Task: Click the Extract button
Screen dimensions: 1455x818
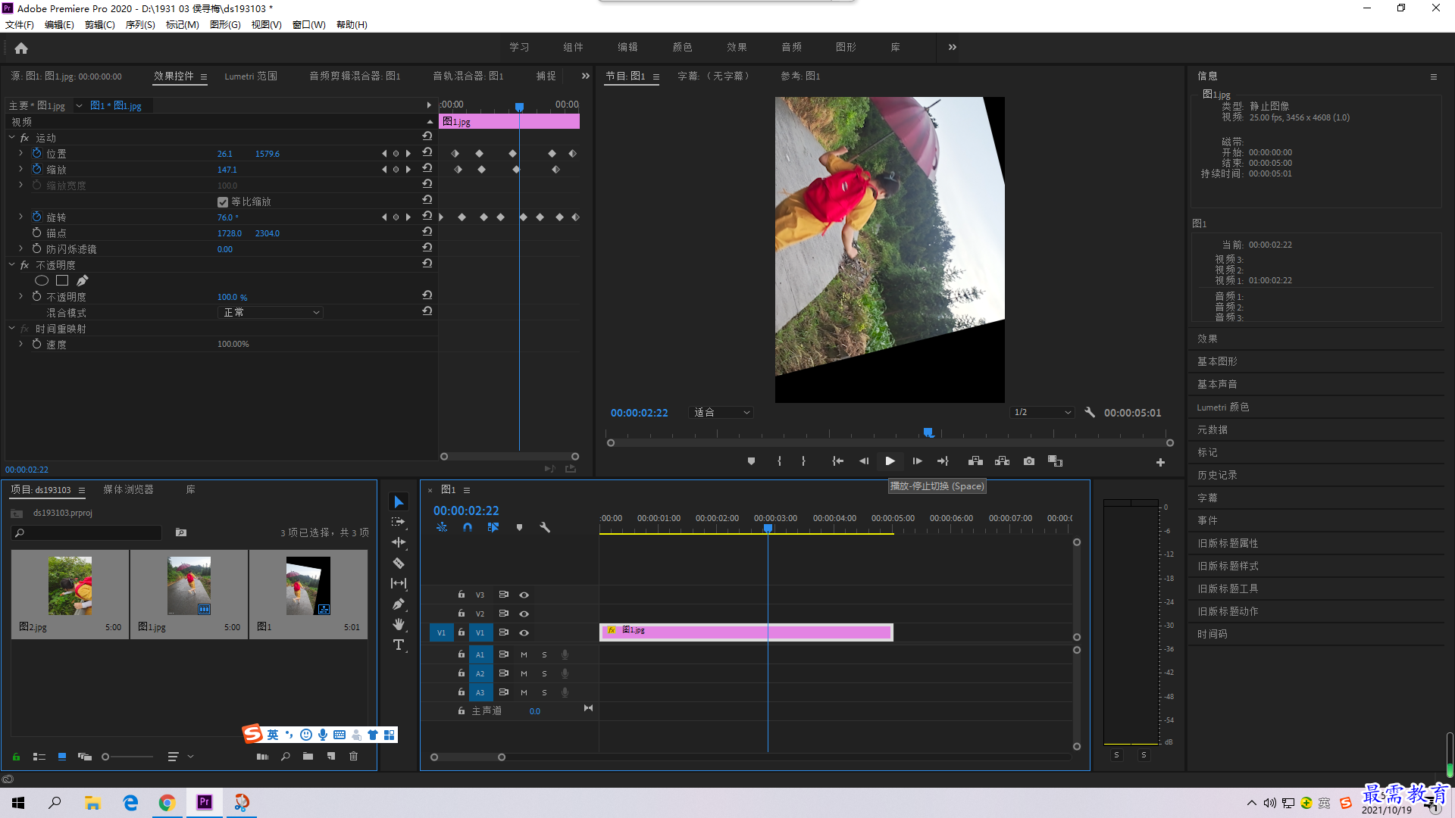Action: click(x=1002, y=461)
